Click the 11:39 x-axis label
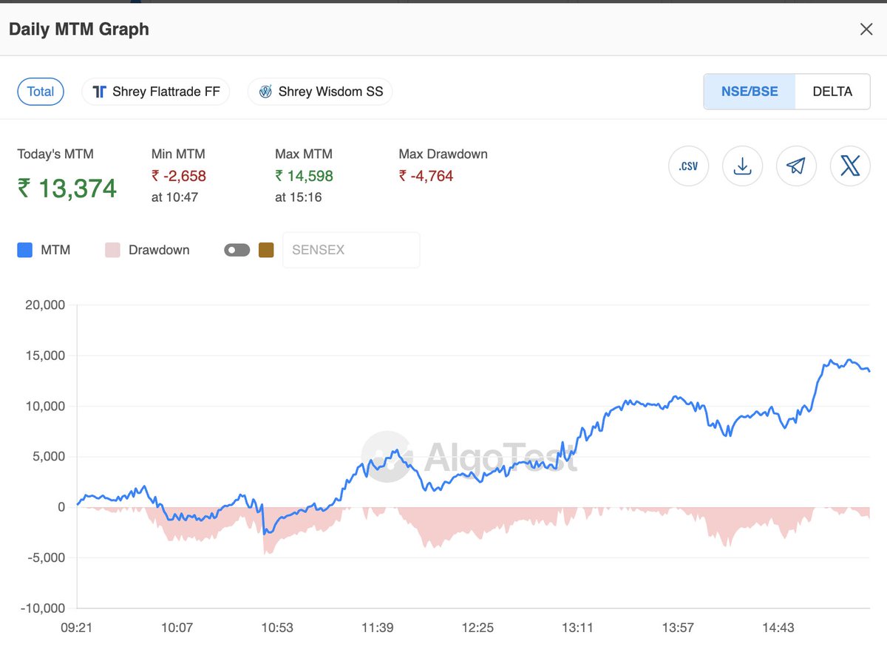This screenshot has height=652, width=887. coord(377,628)
